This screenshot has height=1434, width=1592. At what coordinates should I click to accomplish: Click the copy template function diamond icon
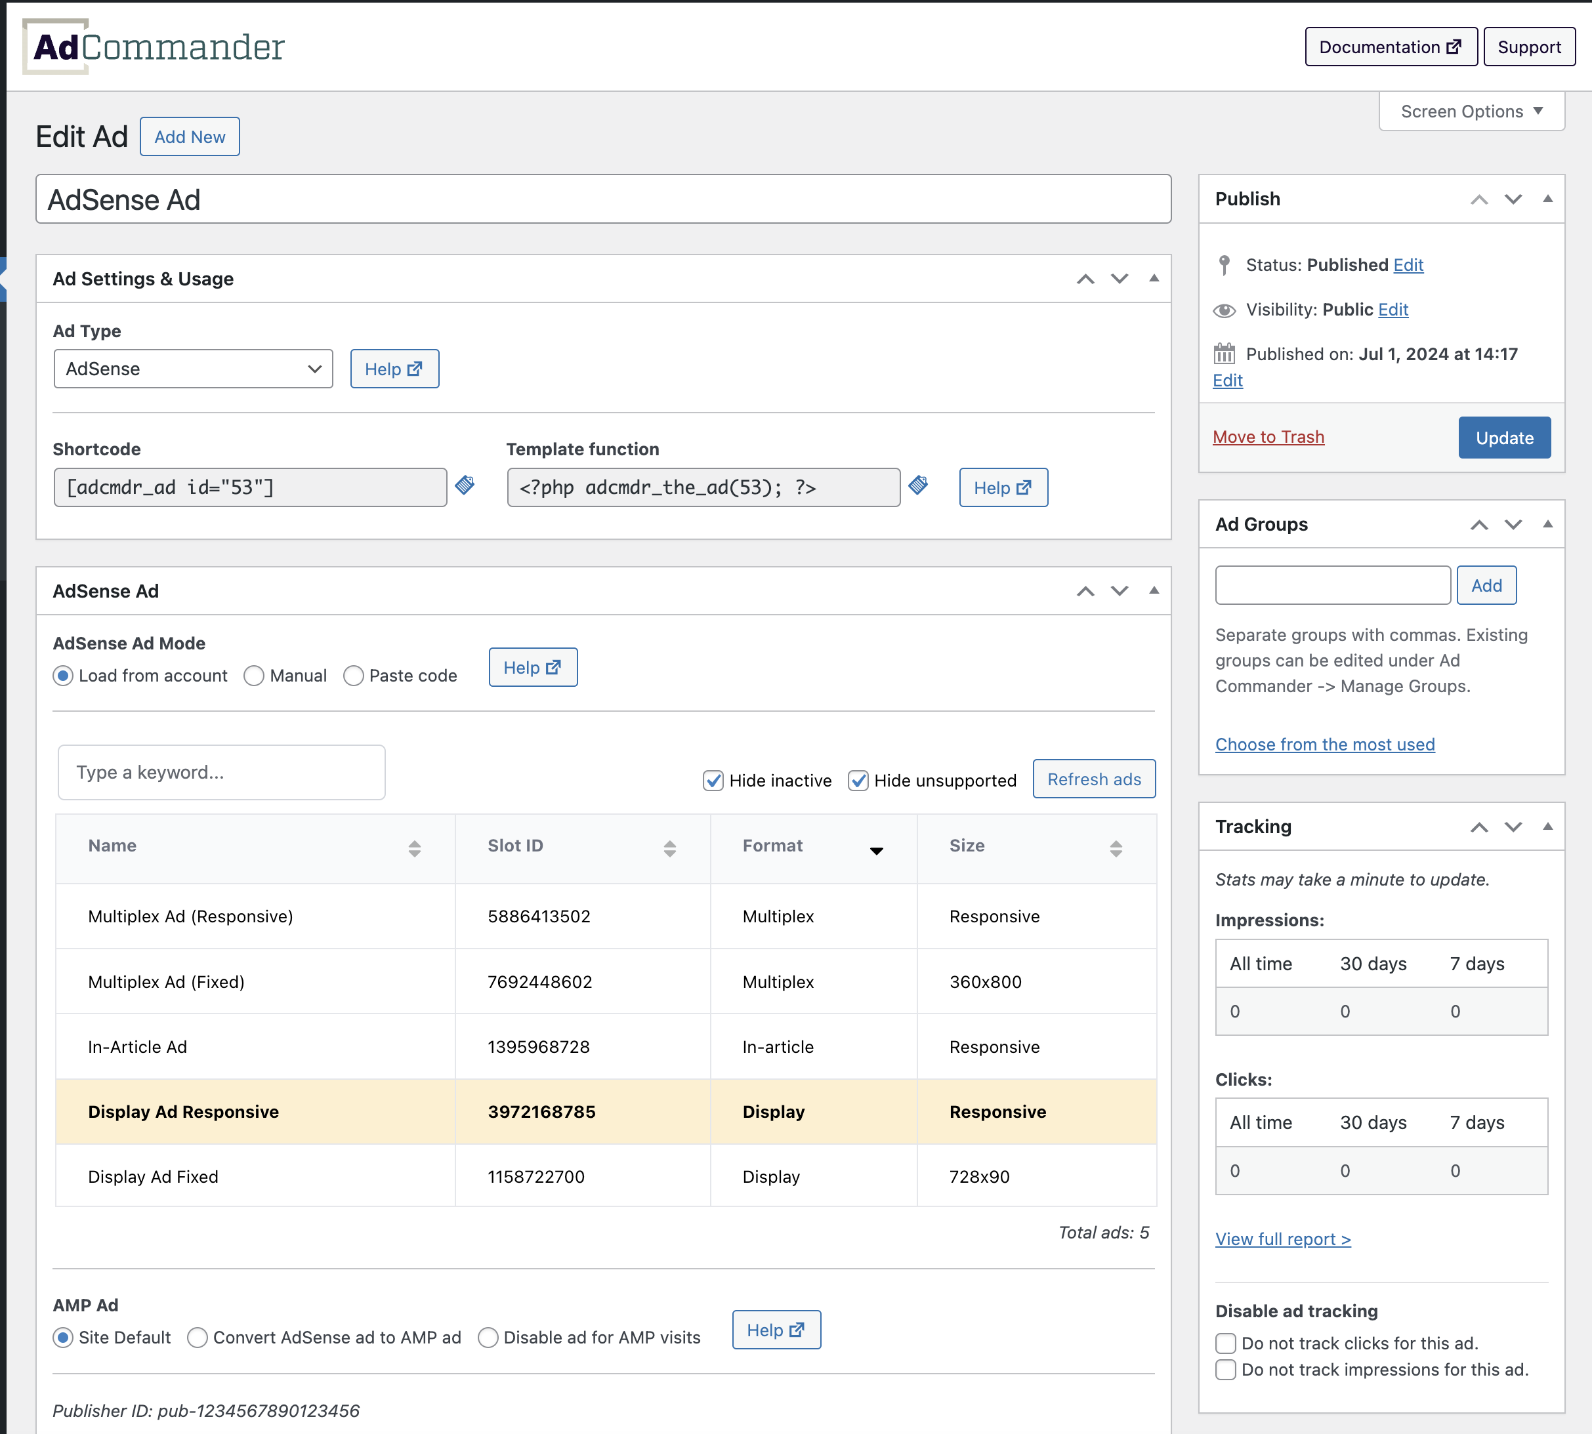(x=918, y=487)
